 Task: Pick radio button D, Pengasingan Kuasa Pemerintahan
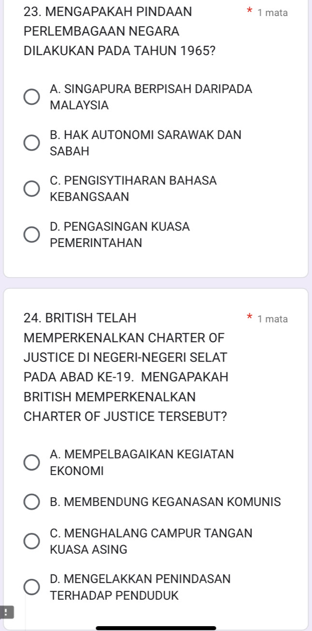tap(32, 235)
